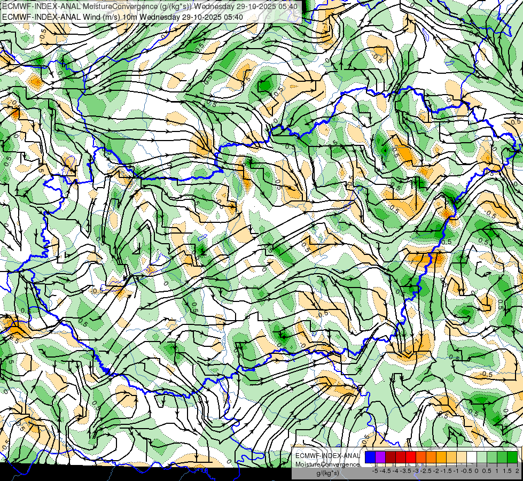523x481 pixels.
Task: Click the dark maroon legend swatch
Action: coord(391,457)
